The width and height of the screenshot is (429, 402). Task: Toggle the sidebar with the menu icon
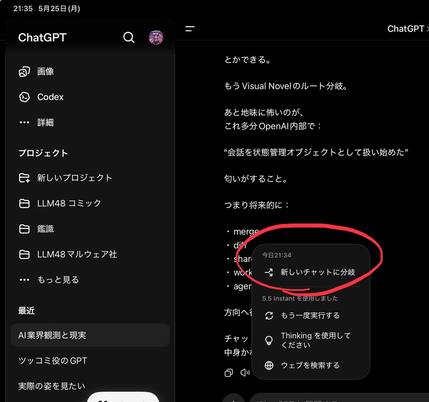(190, 29)
